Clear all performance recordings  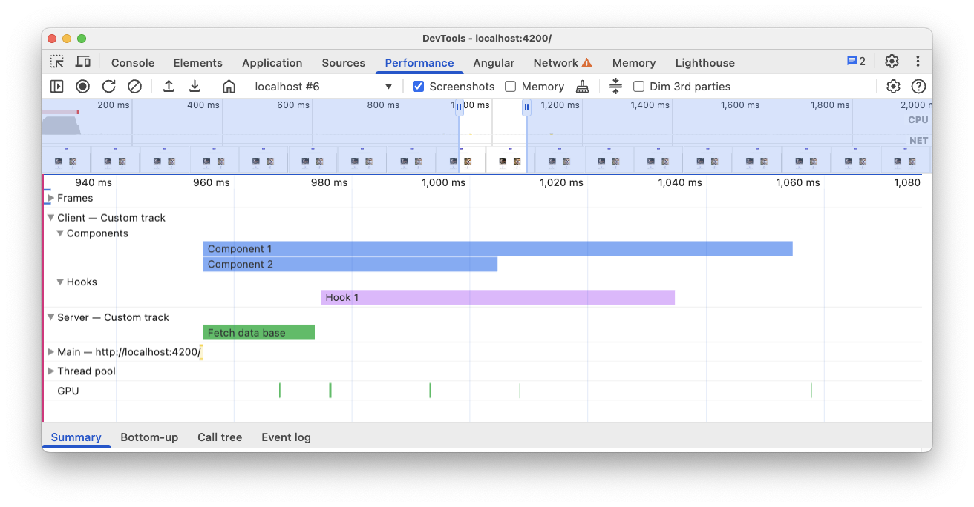134,86
